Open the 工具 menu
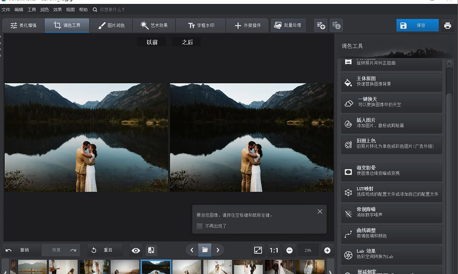The height and width of the screenshot is (274, 458). (x=31, y=10)
